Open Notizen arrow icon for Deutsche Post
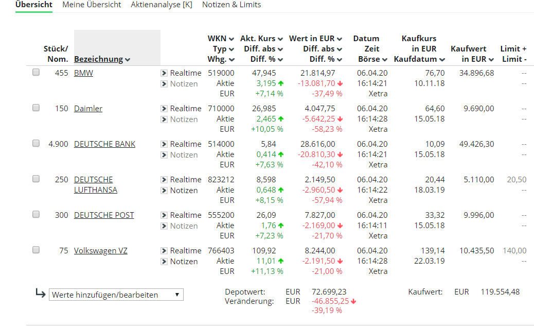The height and width of the screenshot is (327, 534). pyautogui.click(x=164, y=226)
